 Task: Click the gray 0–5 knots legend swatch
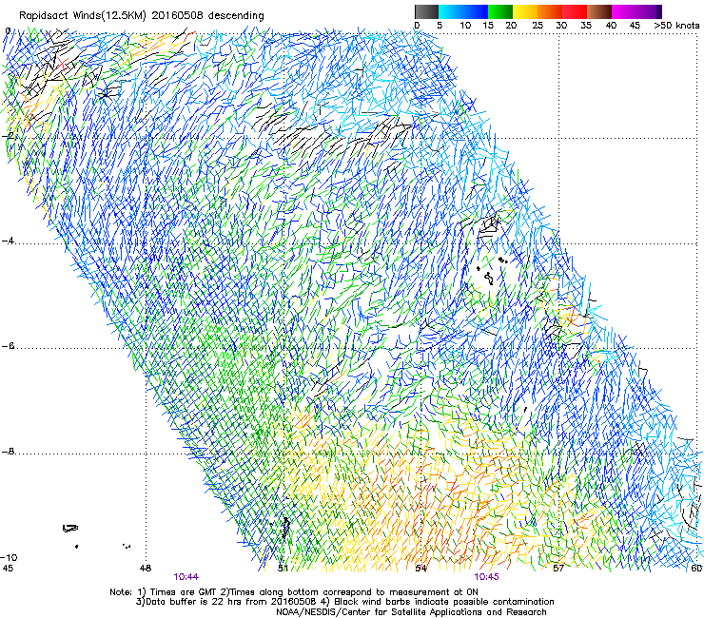click(426, 11)
